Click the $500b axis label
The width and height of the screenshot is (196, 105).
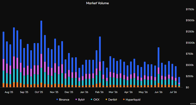[190, 65]
